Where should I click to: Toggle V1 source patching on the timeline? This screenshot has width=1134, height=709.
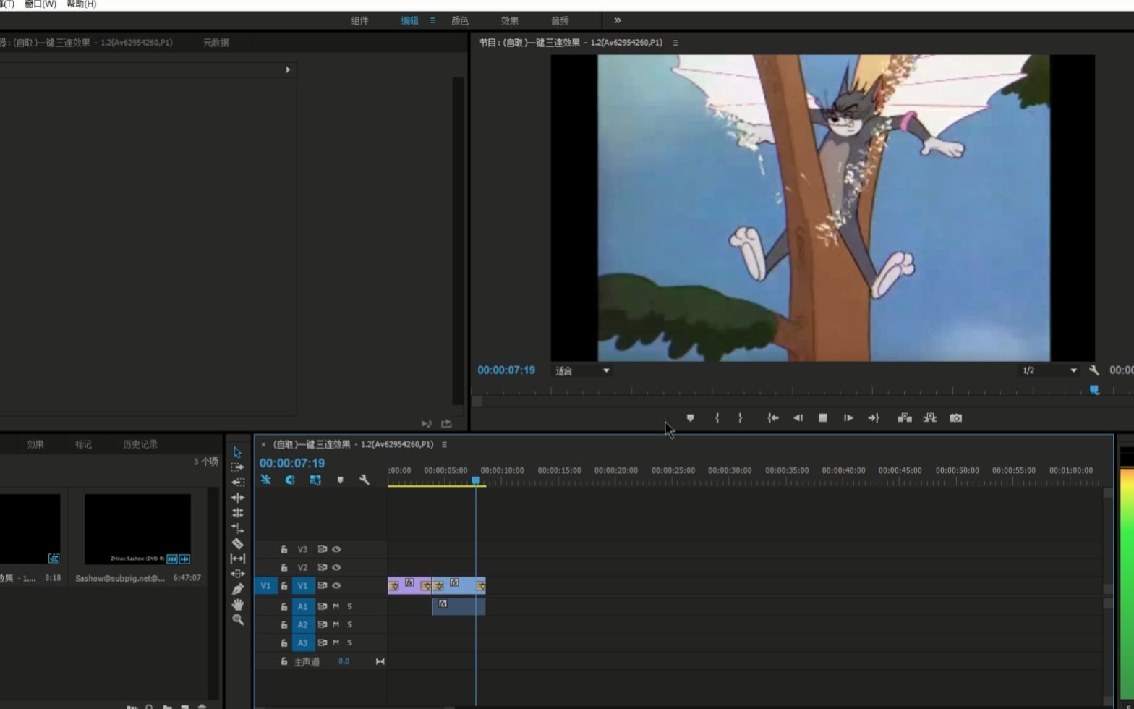[x=265, y=585]
